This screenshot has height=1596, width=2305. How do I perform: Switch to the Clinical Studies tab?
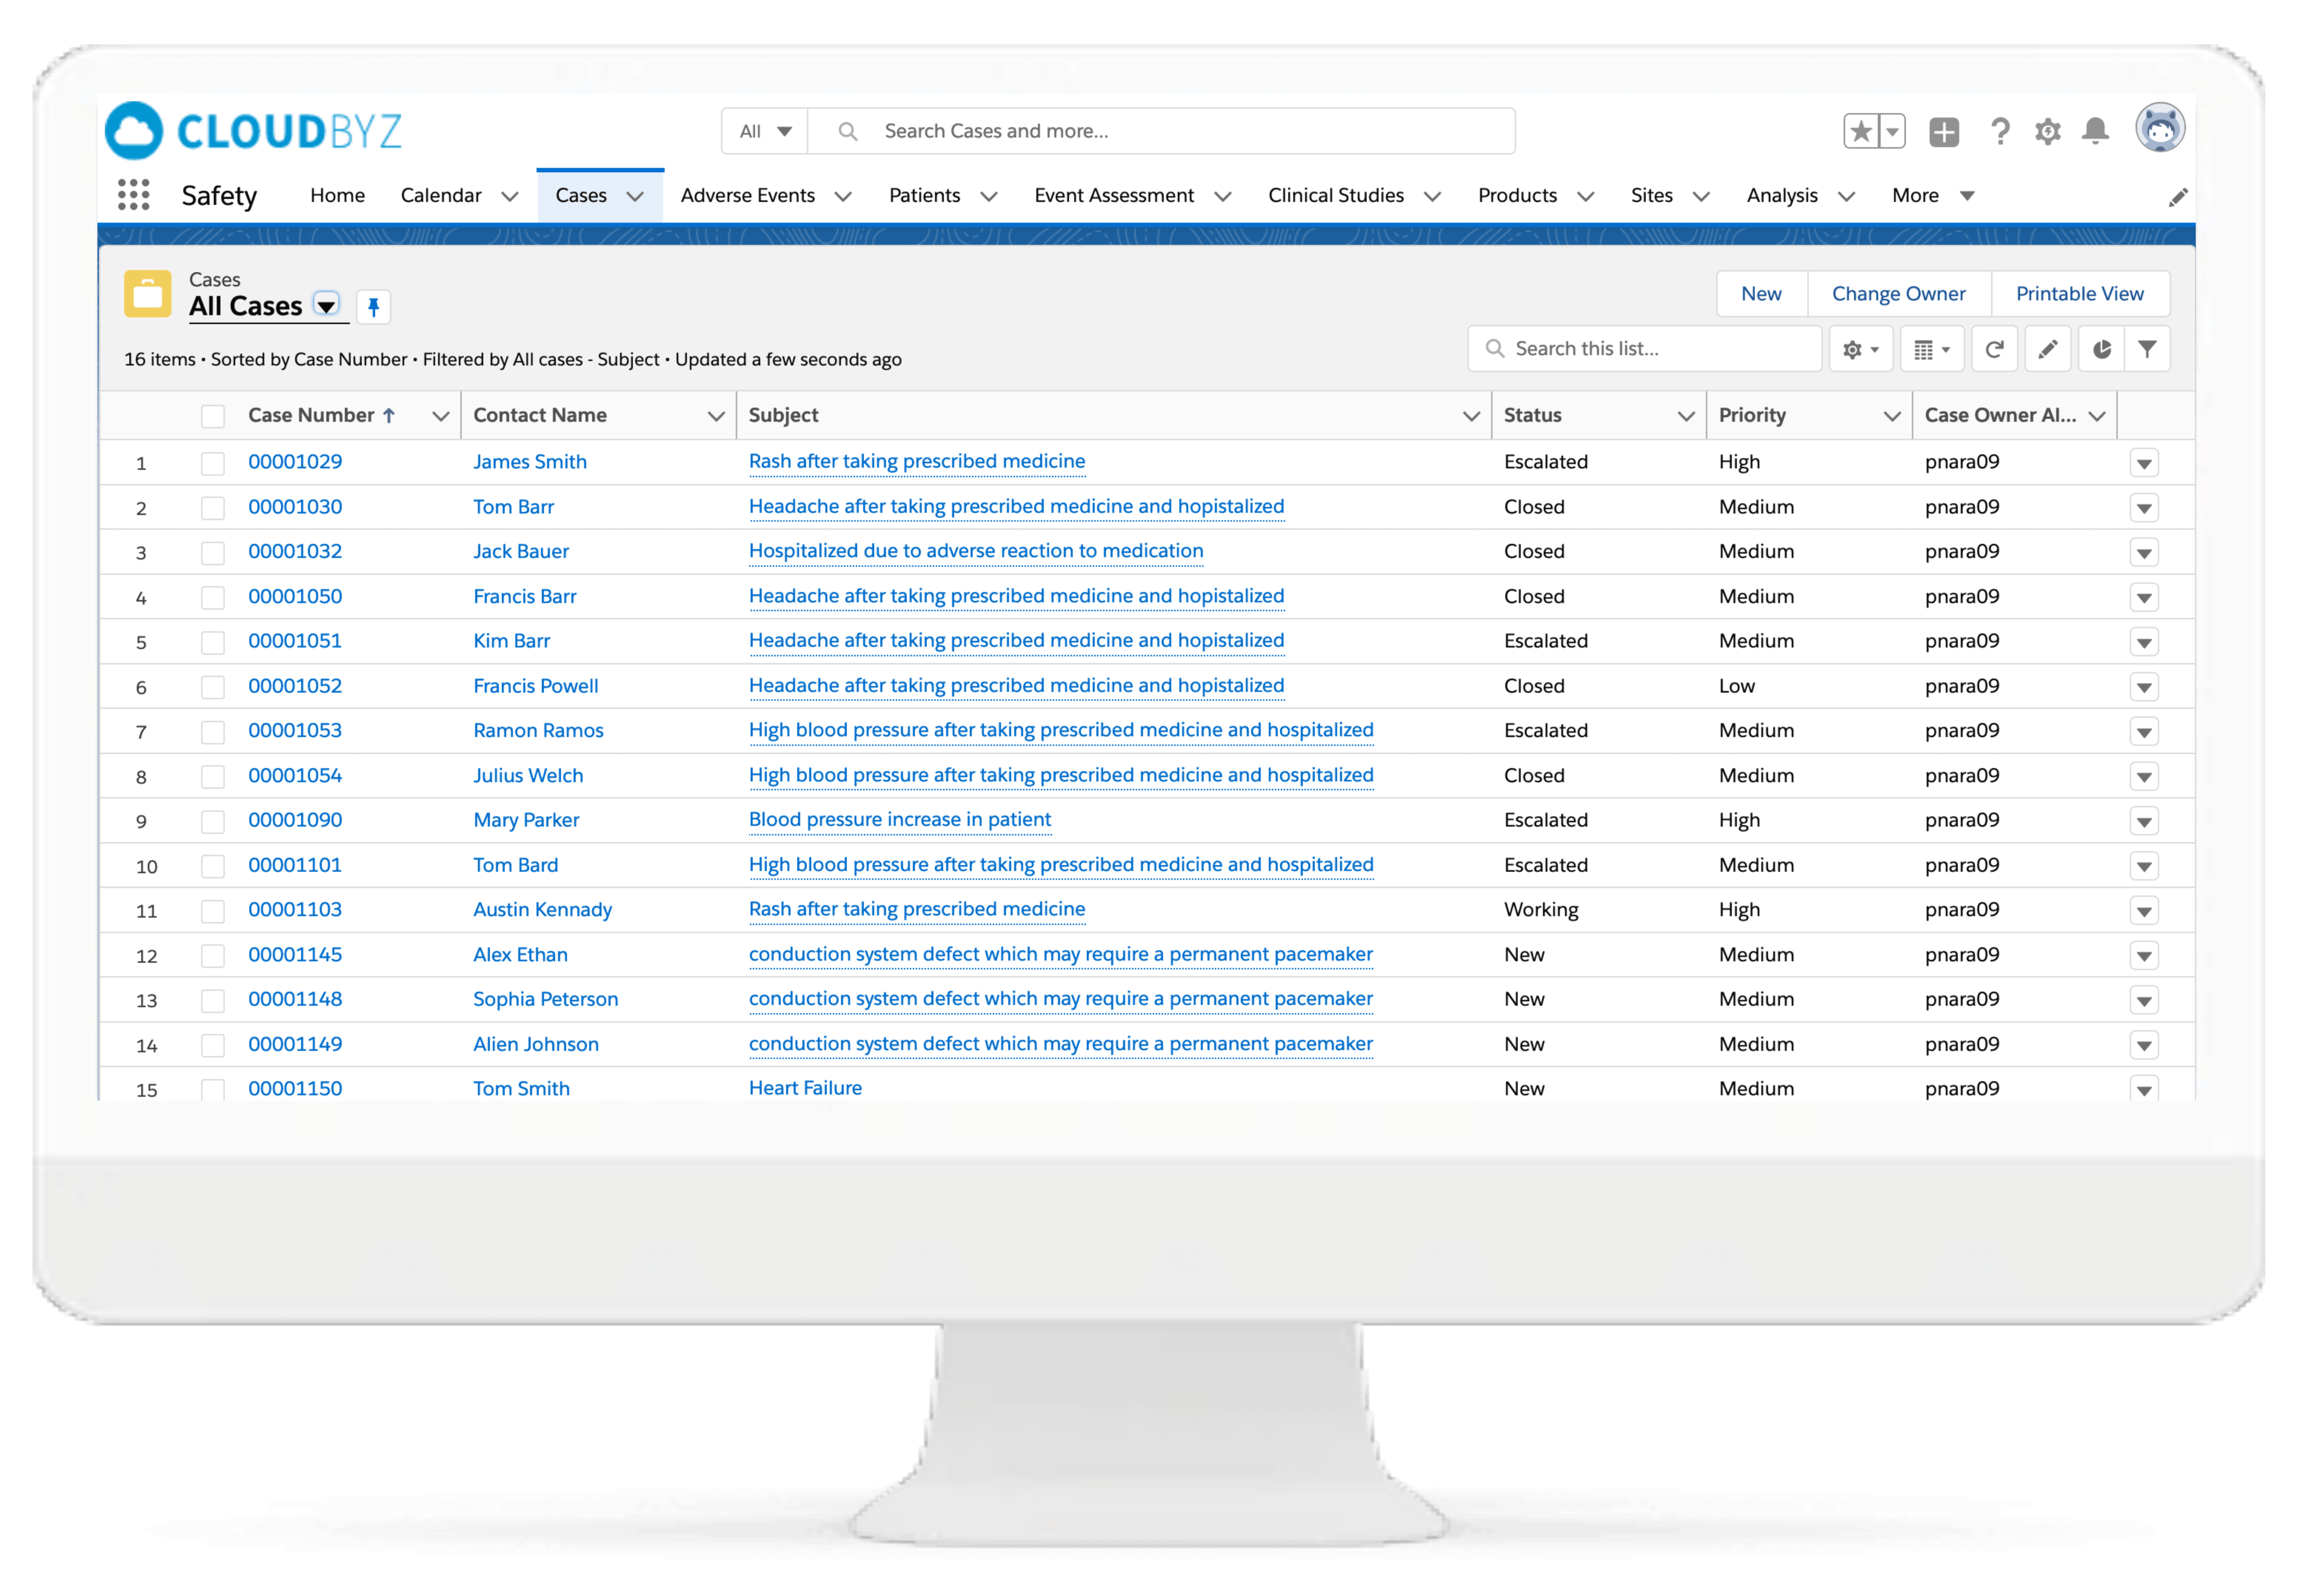(x=1335, y=196)
